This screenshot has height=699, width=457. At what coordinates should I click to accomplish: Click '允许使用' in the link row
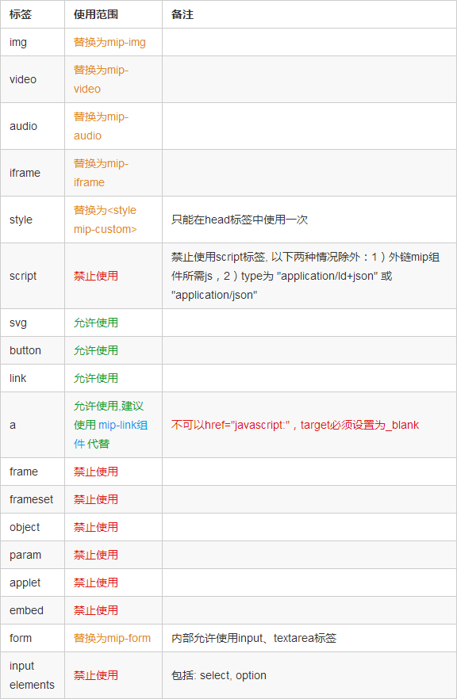pyautogui.click(x=96, y=378)
